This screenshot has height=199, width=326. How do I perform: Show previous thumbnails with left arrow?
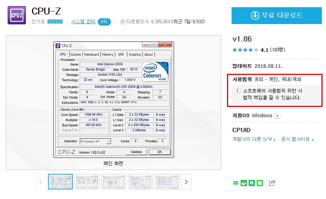(41, 182)
